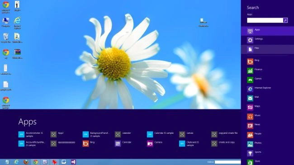Screen dimensions: 294x165
Task: Click Internet Explorer in the taskbar
Action: point(16,162)
